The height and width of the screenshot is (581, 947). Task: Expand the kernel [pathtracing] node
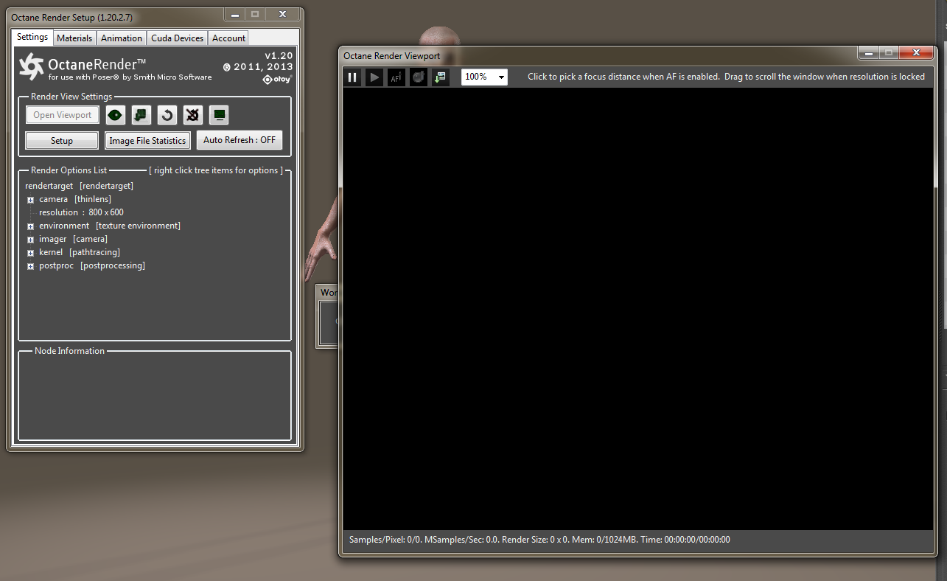tap(31, 253)
